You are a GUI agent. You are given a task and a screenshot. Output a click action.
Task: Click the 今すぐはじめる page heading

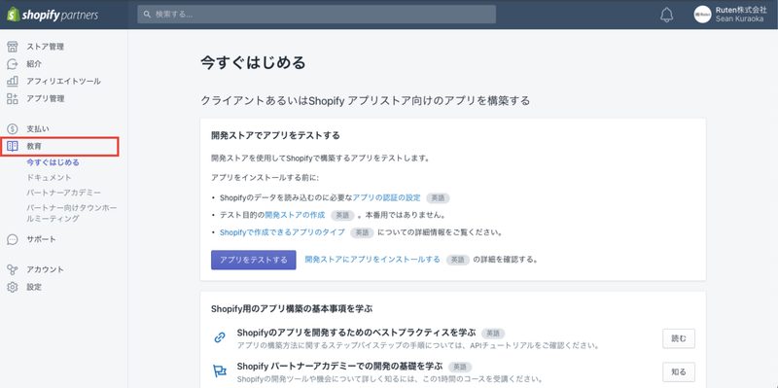click(253, 62)
